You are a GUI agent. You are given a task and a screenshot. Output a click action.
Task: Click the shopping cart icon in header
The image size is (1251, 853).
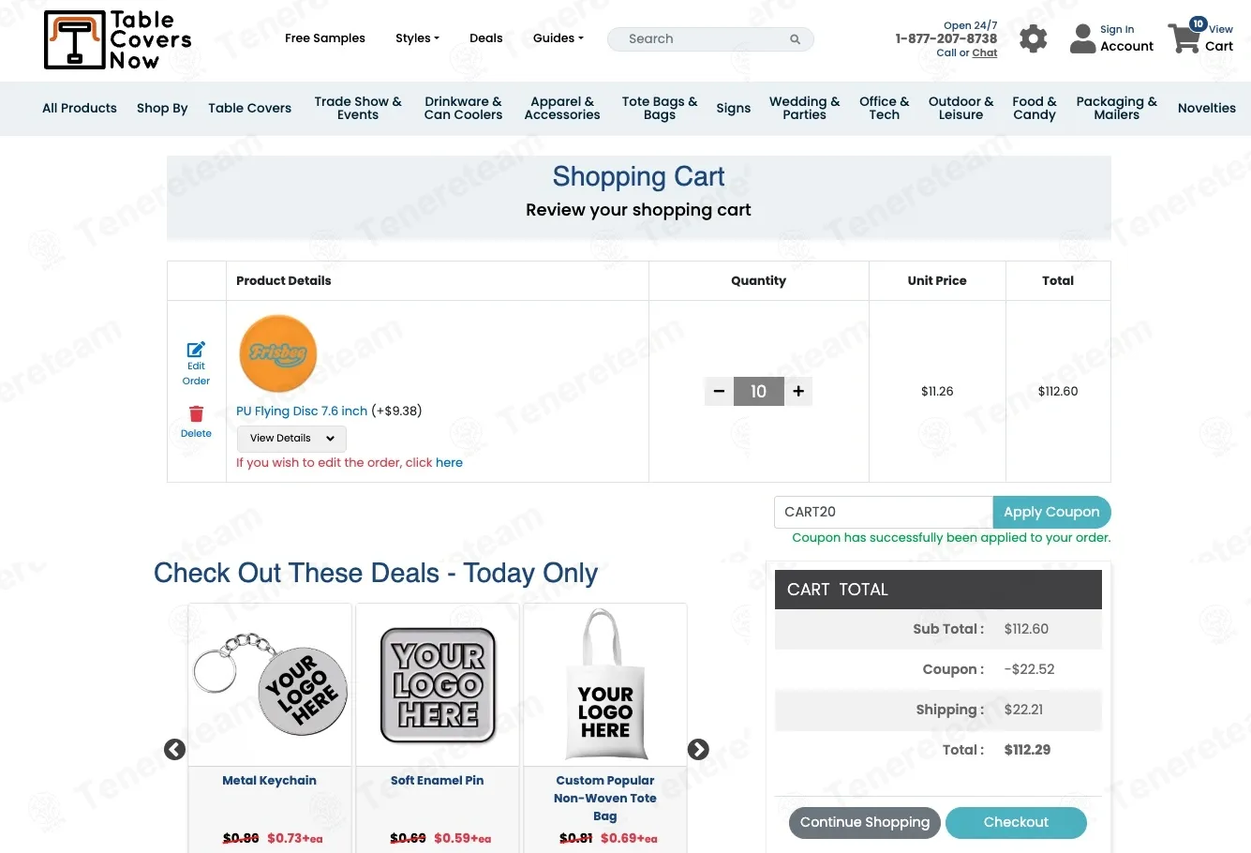click(x=1184, y=39)
